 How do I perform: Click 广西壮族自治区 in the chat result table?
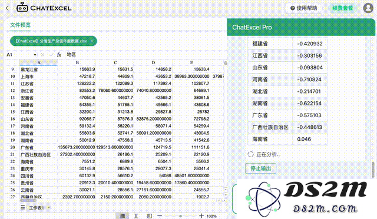pos(270,127)
